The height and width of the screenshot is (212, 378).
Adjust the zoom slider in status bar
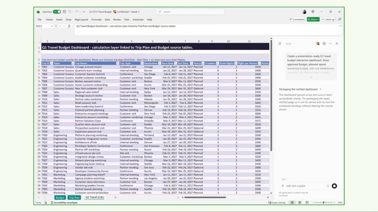[324, 203]
